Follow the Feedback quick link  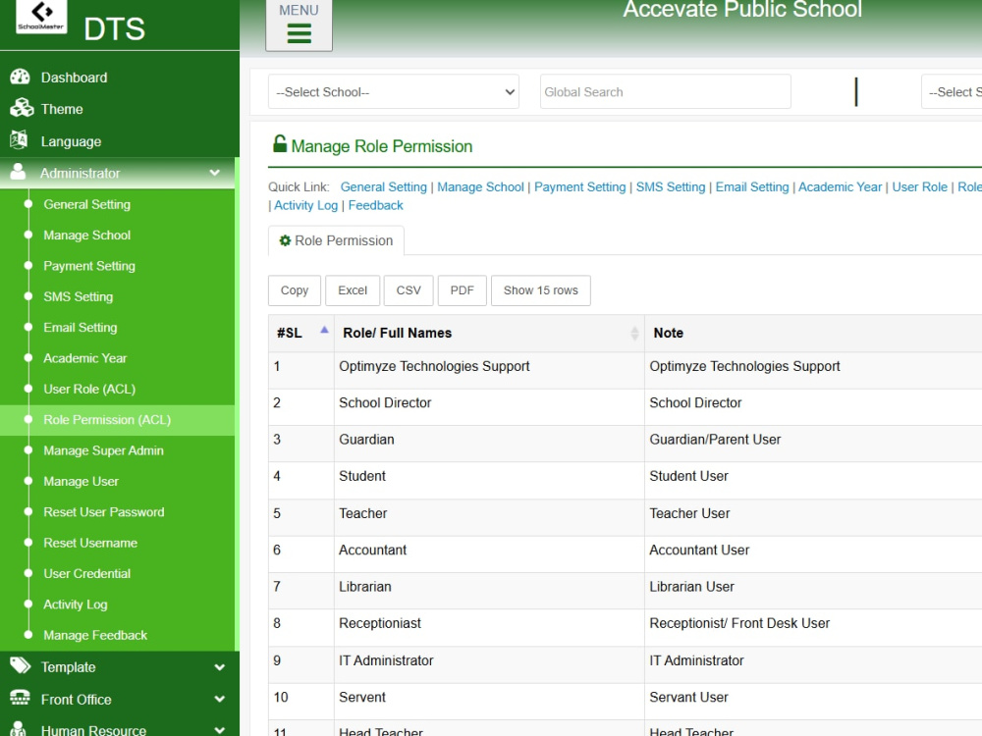click(376, 205)
